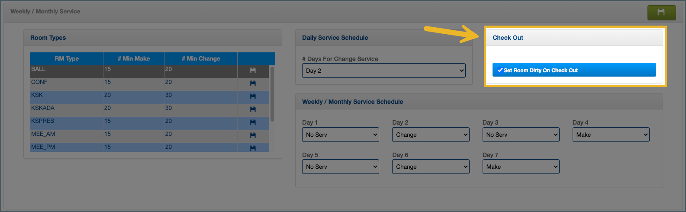Open the Day 3 service dropdown
Image resolution: width=686 pixels, height=212 pixels.
point(521,135)
